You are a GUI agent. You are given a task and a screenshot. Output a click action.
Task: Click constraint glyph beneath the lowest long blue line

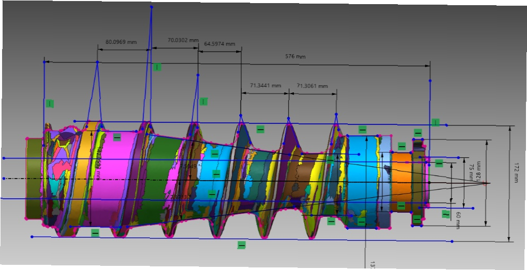tap(241, 245)
